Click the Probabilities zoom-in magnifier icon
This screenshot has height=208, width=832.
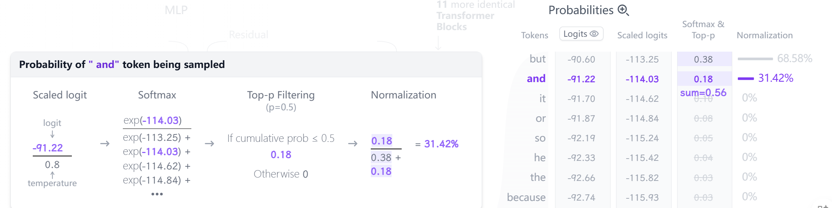point(623,10)
